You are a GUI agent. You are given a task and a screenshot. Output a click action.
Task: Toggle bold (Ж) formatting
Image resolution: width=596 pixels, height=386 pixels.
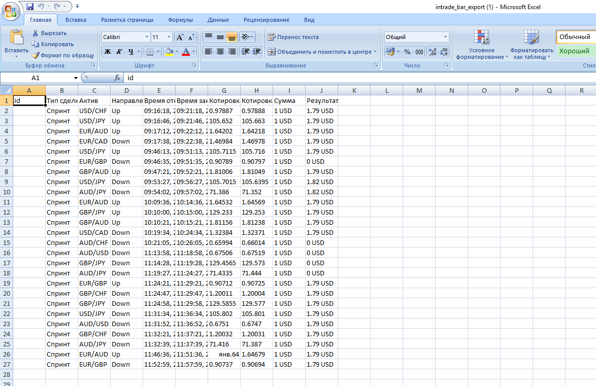[108, 52]
